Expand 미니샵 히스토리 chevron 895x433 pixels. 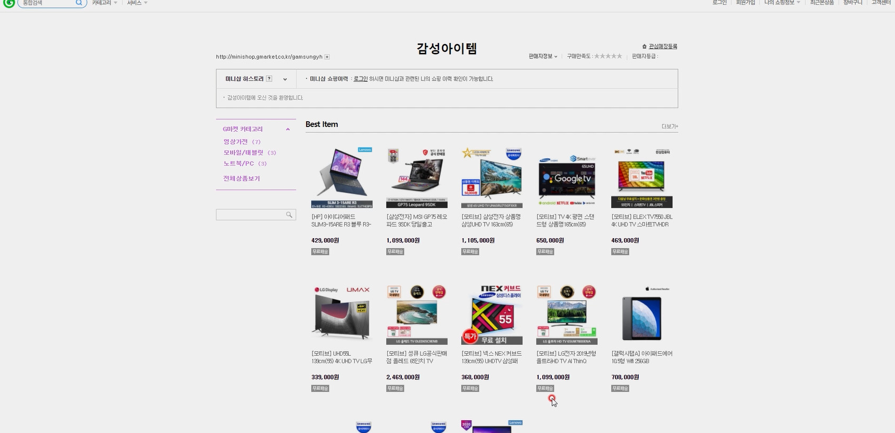pos(285,79)
